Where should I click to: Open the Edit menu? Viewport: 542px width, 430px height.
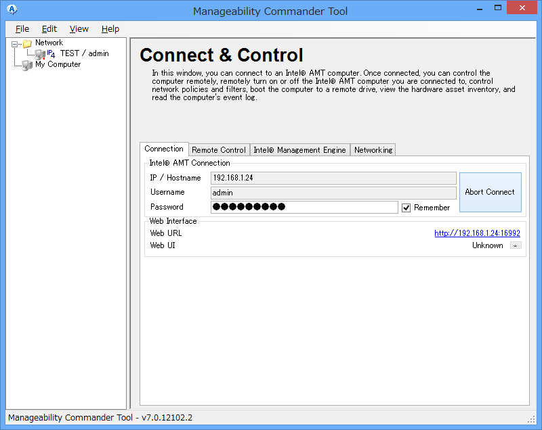tap(49, 29)
